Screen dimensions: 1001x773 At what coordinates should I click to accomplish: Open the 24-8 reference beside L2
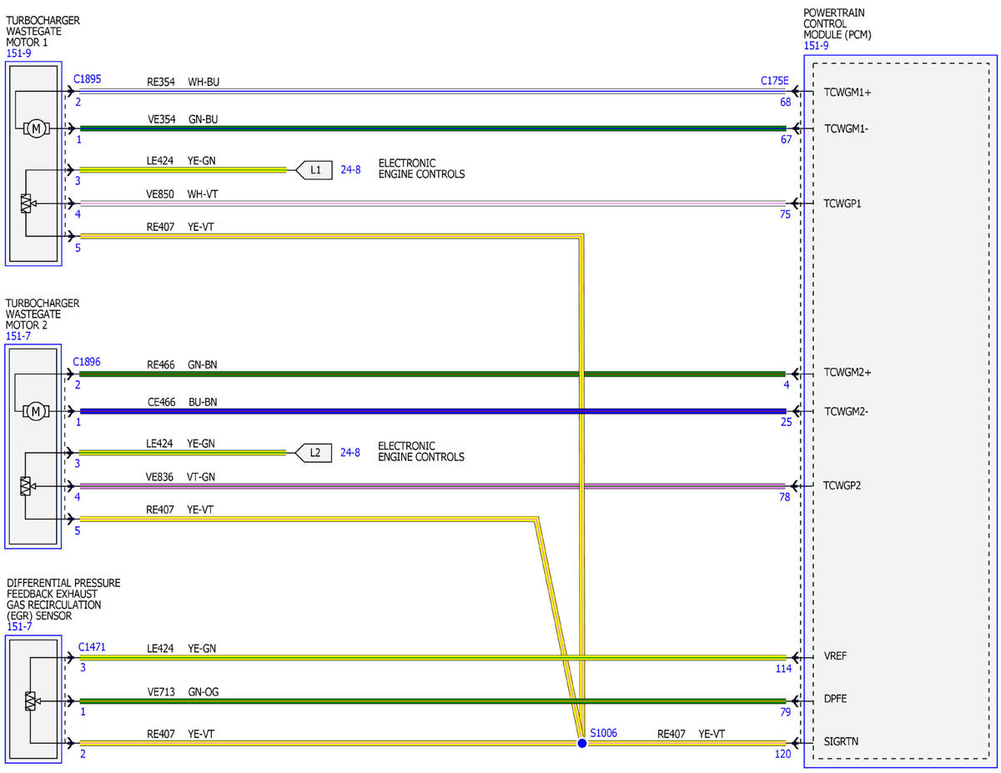point(350,453)
